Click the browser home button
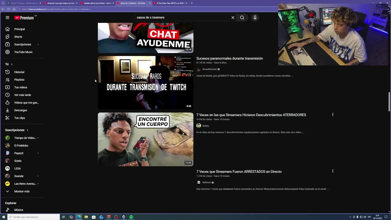Image resolution: width=391 pixels, height=220 pixels. tap(14, 9)
